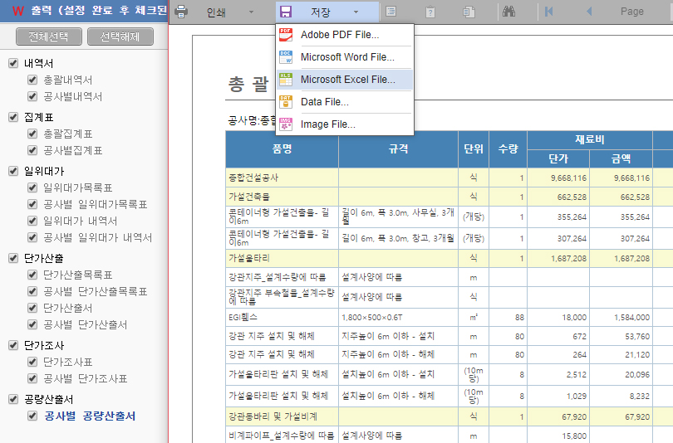Uncheck the 일위대가 group checkbox
673x443 pixels.
[13, 171]
